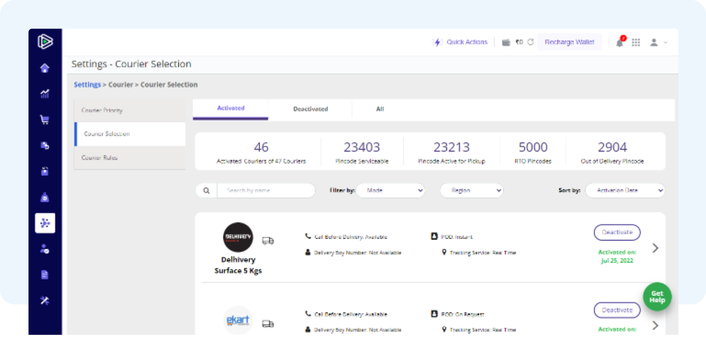Go to Home via the sidebar house icon

[45, 69]
